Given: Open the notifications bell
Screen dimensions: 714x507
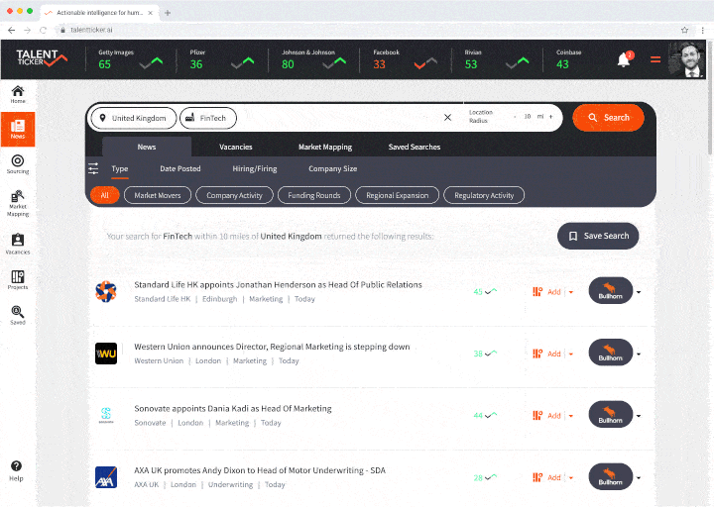Looking at the screenshot, I should tap(625, 59).
